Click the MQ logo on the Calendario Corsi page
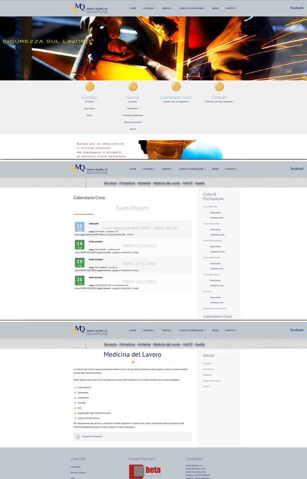The image size is (307, 479). click(89, 169)
